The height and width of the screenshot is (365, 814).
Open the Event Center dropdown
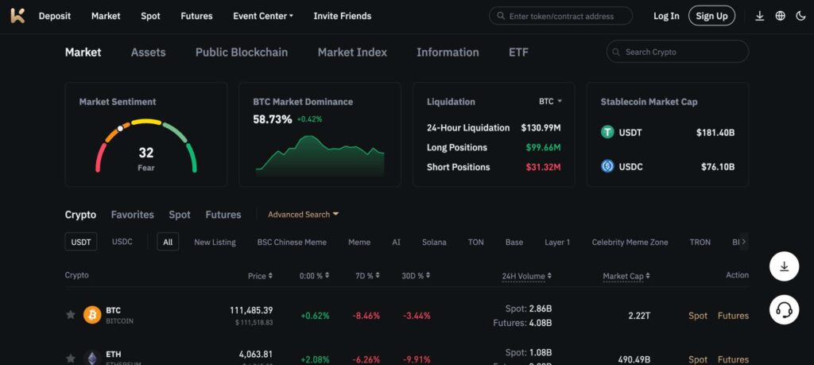click(263, 16)
